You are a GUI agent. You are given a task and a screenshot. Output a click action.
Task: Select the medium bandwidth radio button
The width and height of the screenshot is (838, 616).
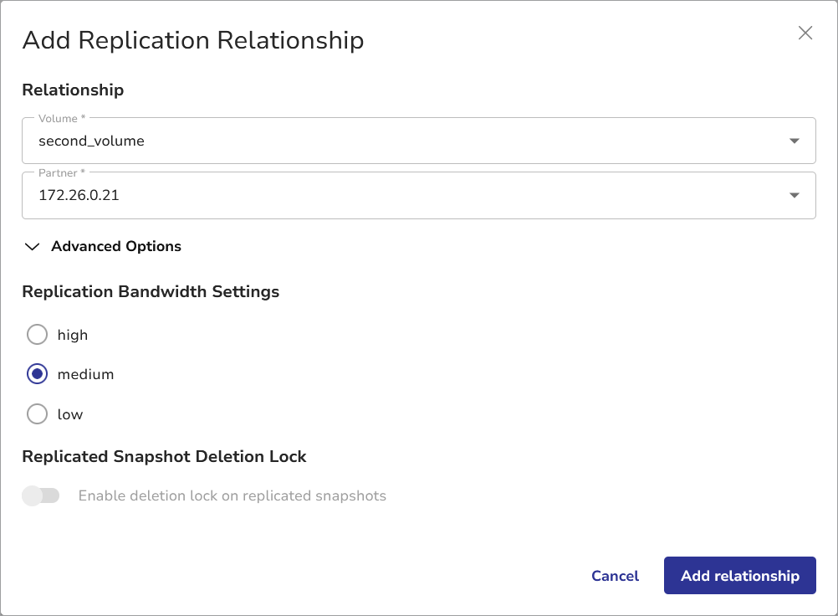pyautogui.click(x=38, y=374)
